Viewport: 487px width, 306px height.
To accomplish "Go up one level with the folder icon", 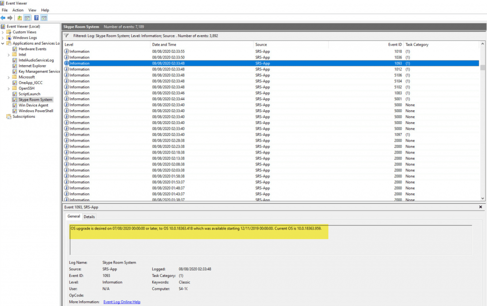I will click(19, 18).
